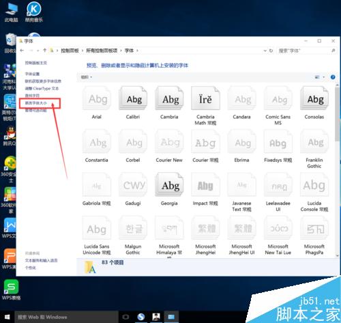Open 字体设置 sidebar link
Image resolution: width=341 pixels, height=323 pixels.
[32, 74]
